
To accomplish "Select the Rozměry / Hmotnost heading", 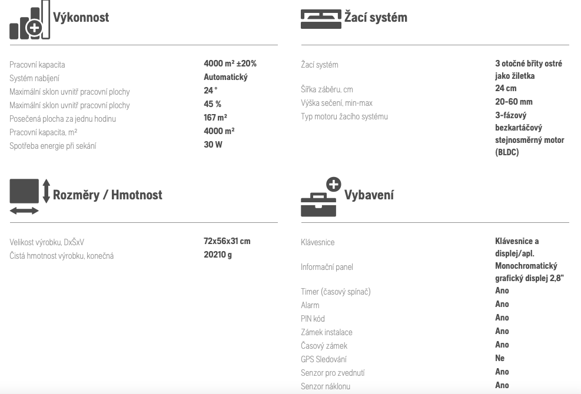I will pyautogui.click(x=108, y=195).
